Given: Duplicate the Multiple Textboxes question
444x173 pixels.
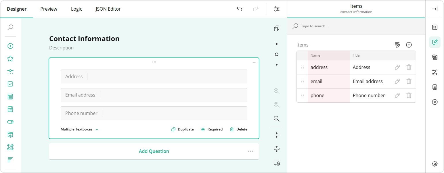Looking at the screenshot, I should click(x=182, y=129).
